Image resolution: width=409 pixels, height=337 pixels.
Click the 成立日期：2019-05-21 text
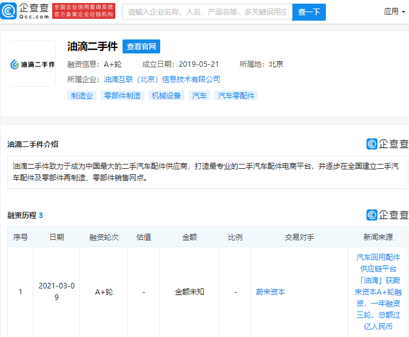(x=180, y=64)
